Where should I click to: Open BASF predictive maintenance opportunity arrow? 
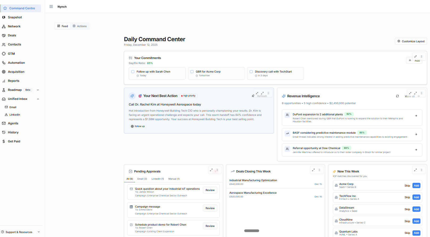point(416,134)
